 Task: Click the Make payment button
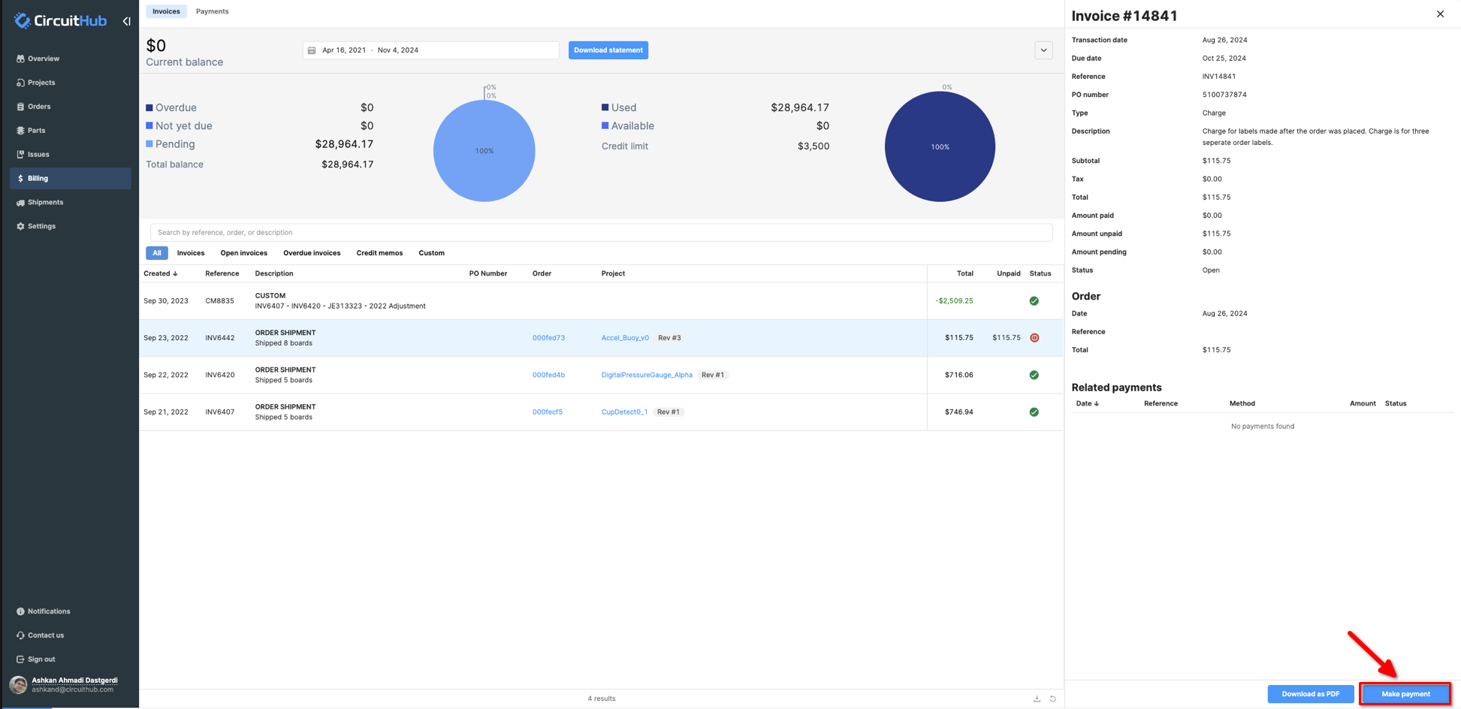click(x=1405, y=694)
